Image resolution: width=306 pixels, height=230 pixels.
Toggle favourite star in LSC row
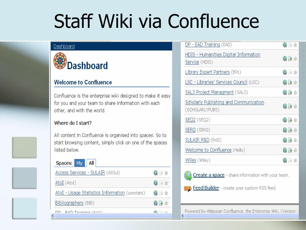(295, 82)
